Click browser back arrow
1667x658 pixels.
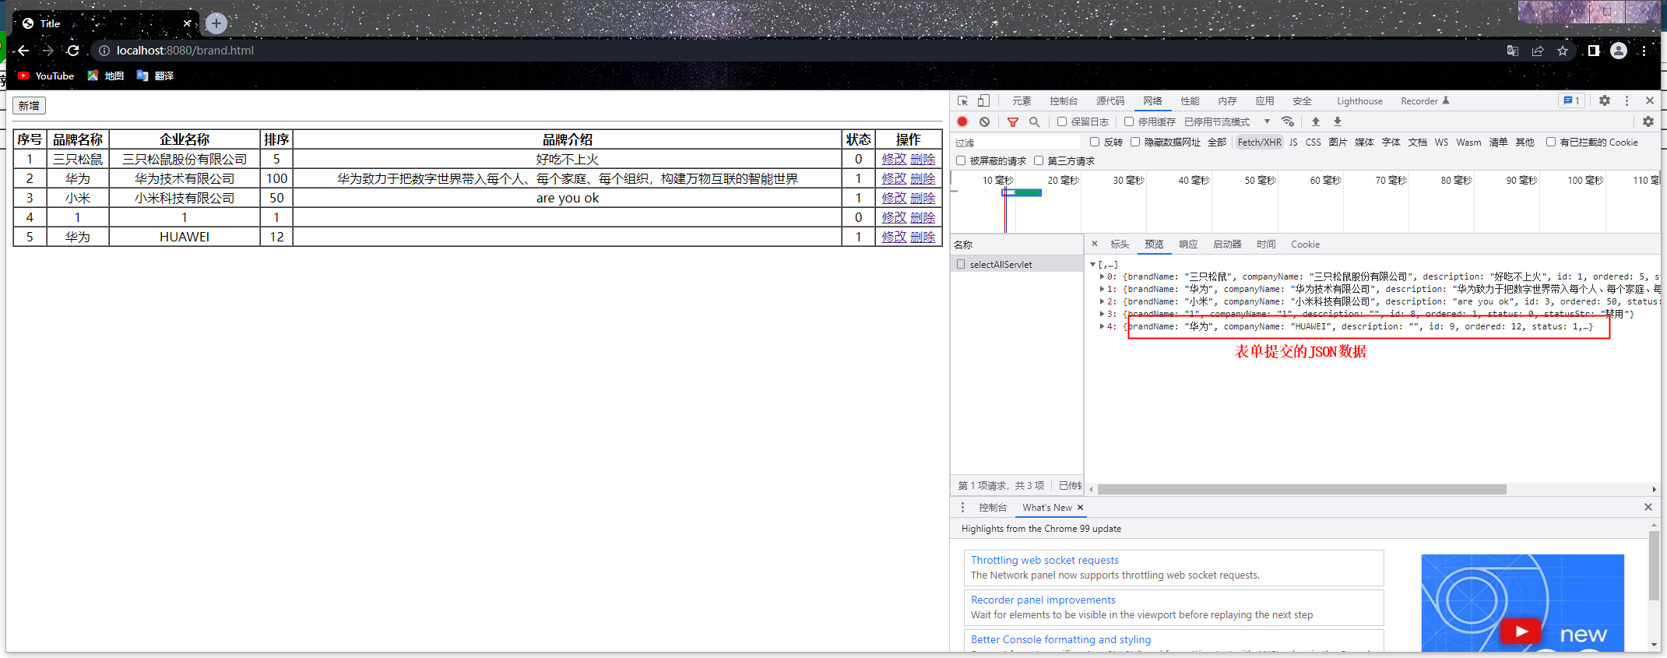pyautogui.click(x=23, y=51)
